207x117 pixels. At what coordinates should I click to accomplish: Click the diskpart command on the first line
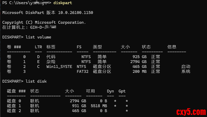tap(63, 3)
